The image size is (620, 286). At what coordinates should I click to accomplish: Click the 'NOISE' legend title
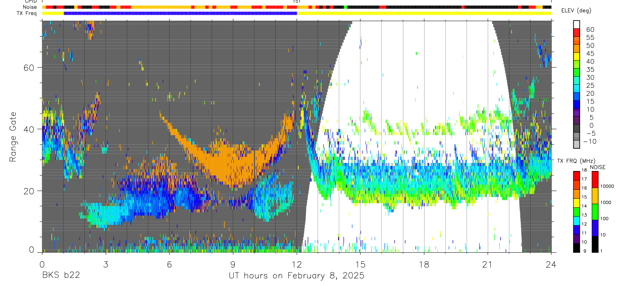tap(597, 167)
